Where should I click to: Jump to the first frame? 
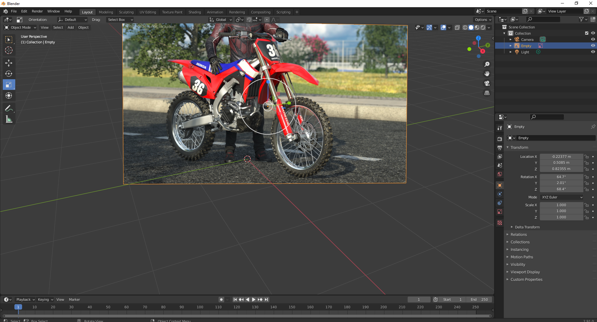[x=235, y=300]
